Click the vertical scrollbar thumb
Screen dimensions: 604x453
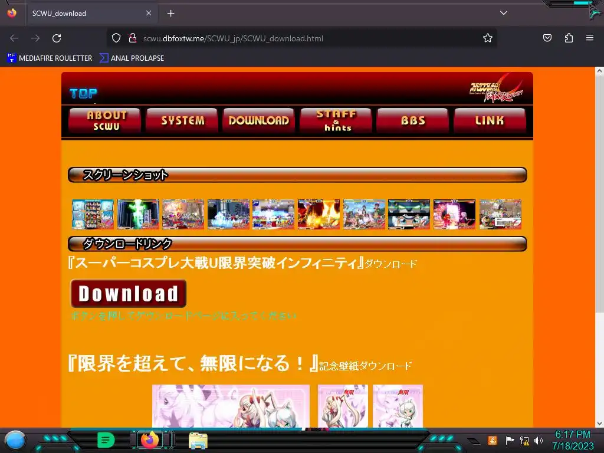pos(599,195)
